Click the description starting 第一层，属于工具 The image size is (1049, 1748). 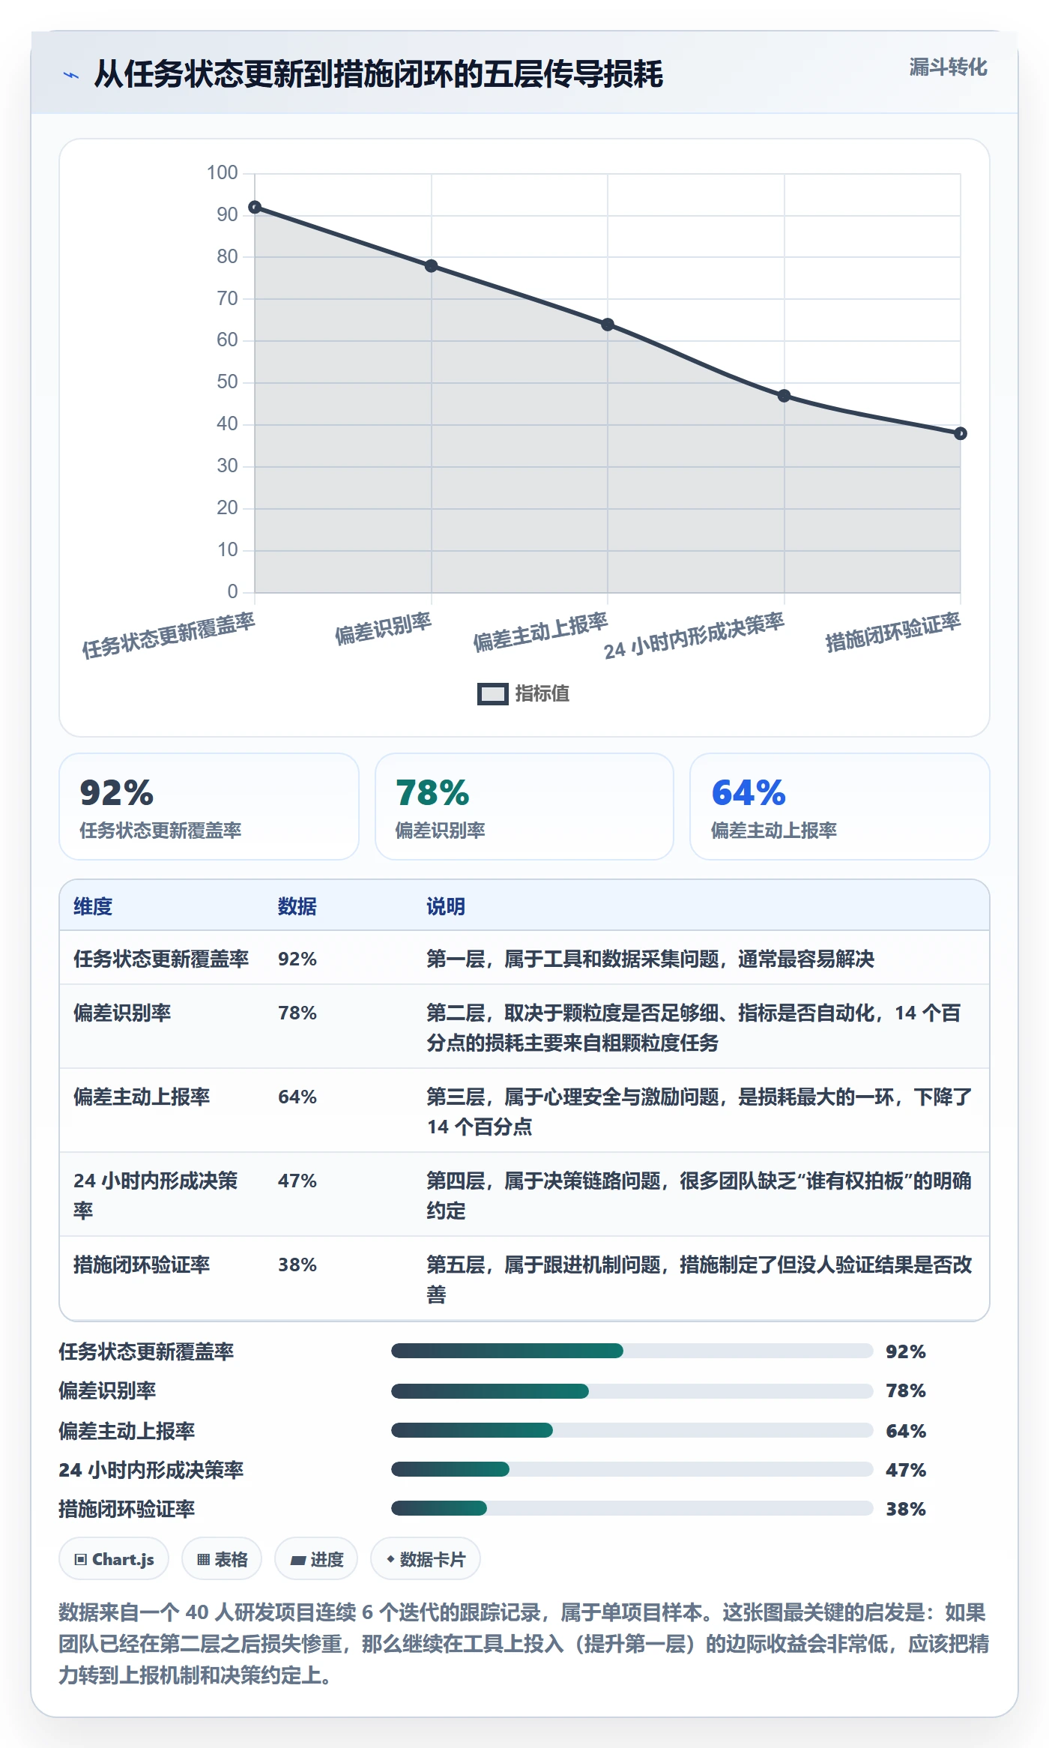click(650, 959)
